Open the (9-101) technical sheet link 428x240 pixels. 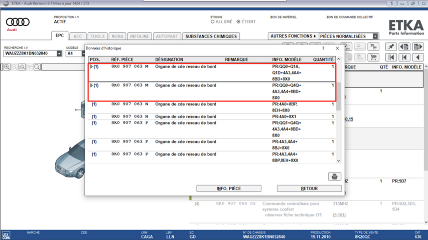pos(339,215)
